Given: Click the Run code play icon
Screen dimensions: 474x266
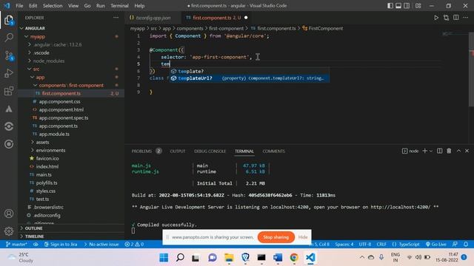Looking at the screenshot, I should 436,18.
